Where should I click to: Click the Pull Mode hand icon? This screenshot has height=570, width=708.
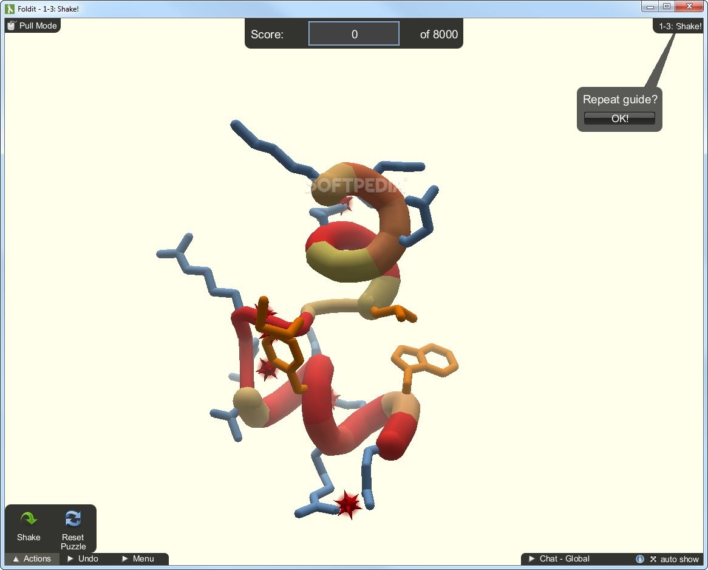tap(12, 26)
